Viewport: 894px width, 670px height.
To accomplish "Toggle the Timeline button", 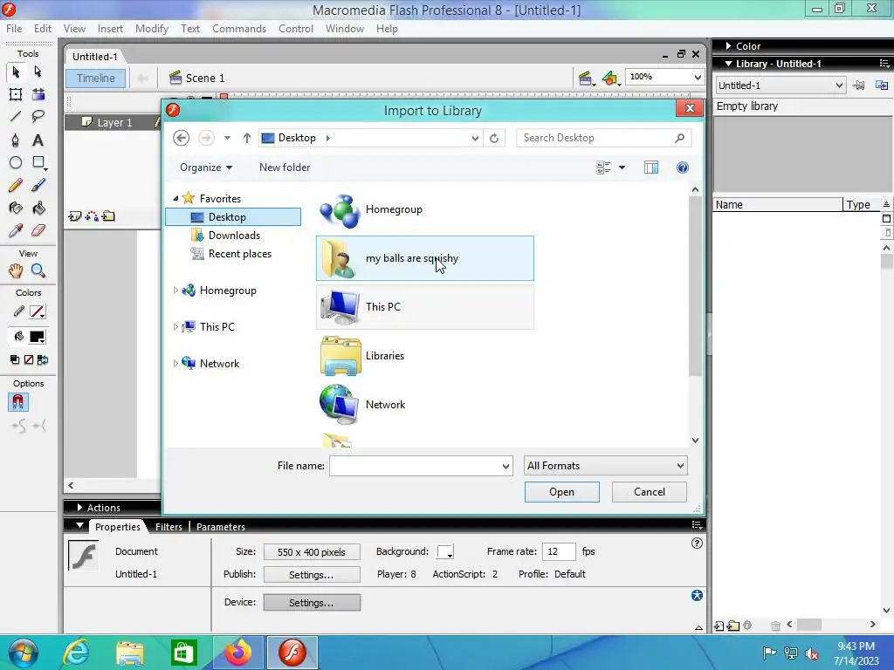I will (x=96, y=78).
